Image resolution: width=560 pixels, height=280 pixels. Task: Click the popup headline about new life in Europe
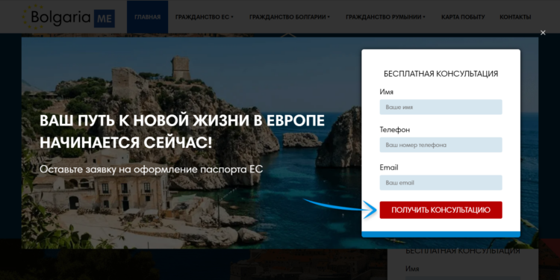point(182,131)
